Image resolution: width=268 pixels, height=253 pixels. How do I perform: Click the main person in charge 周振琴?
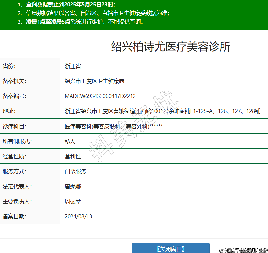point(72,201)
